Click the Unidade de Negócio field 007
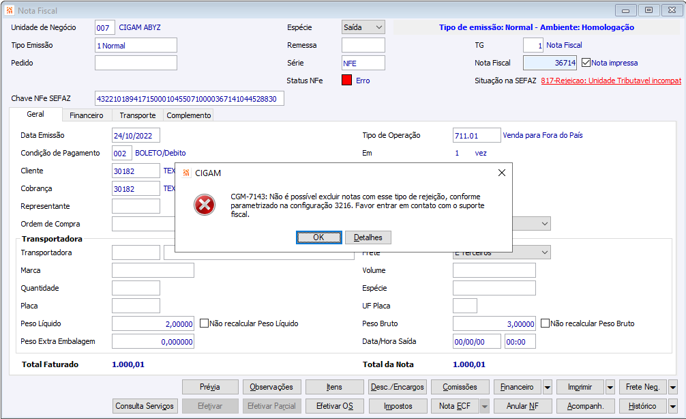 click(105, 27)
